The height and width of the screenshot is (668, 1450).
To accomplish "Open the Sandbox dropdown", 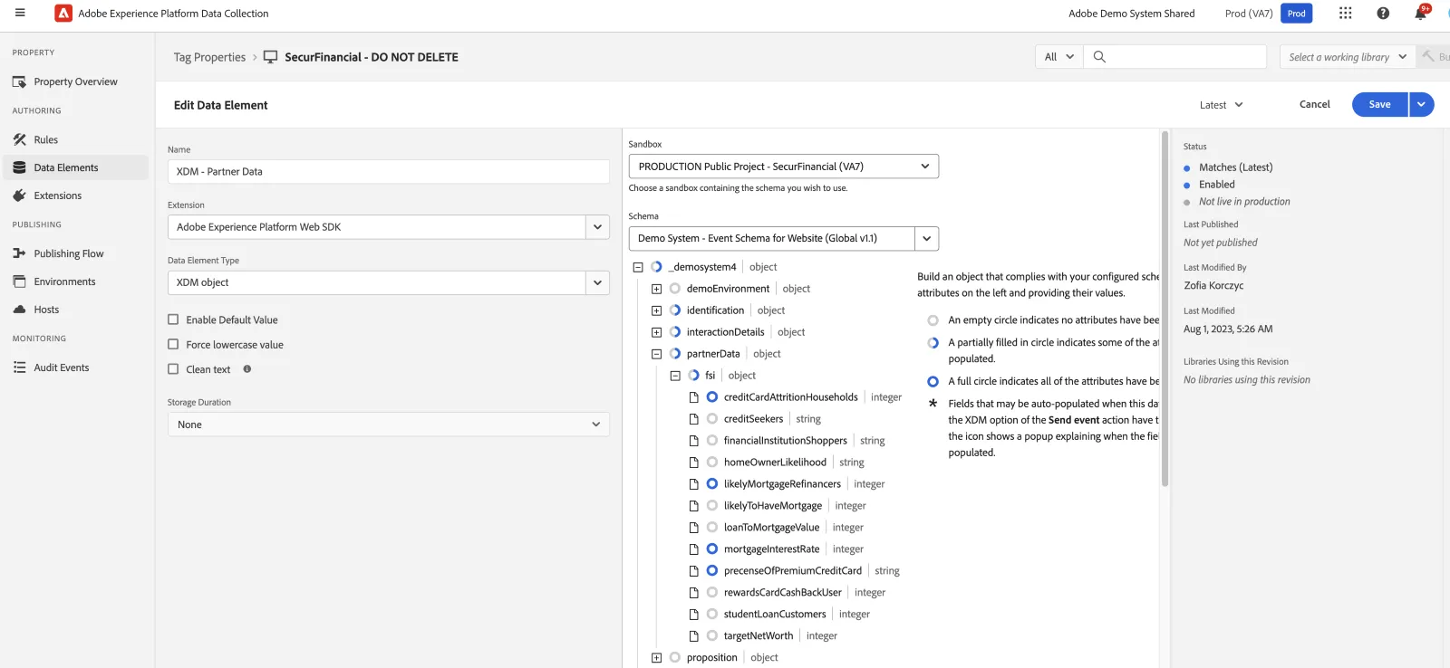I will (783, 167).
